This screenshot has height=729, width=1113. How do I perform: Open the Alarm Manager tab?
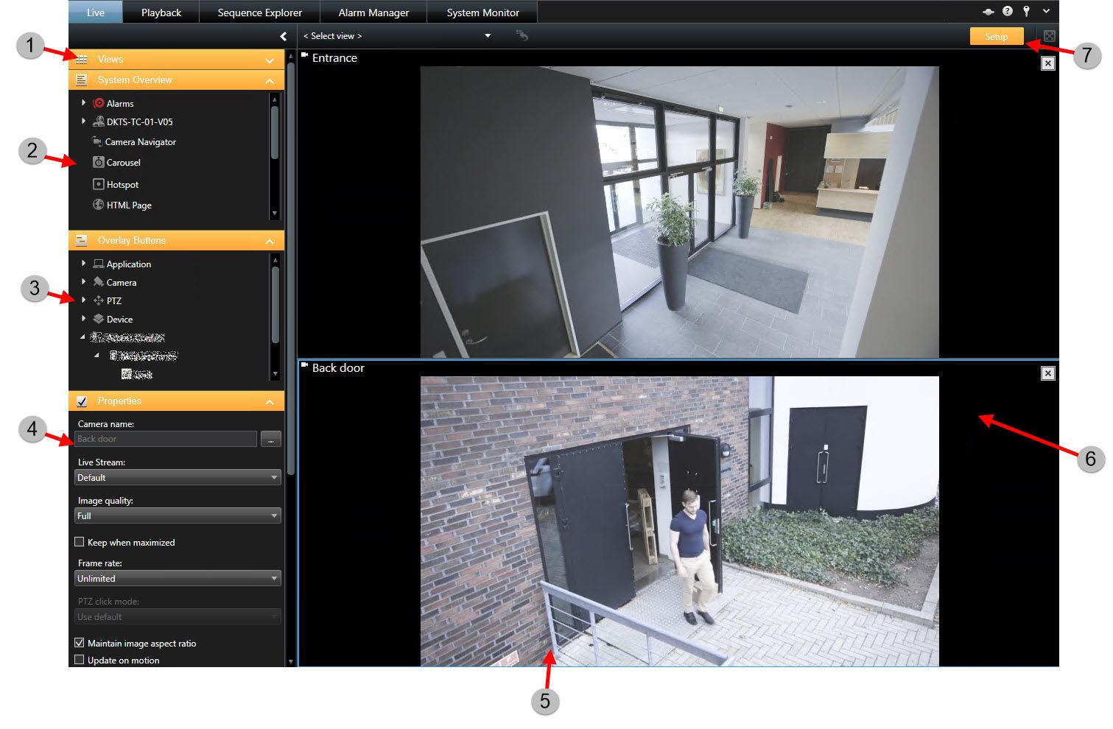click(373, 13)
